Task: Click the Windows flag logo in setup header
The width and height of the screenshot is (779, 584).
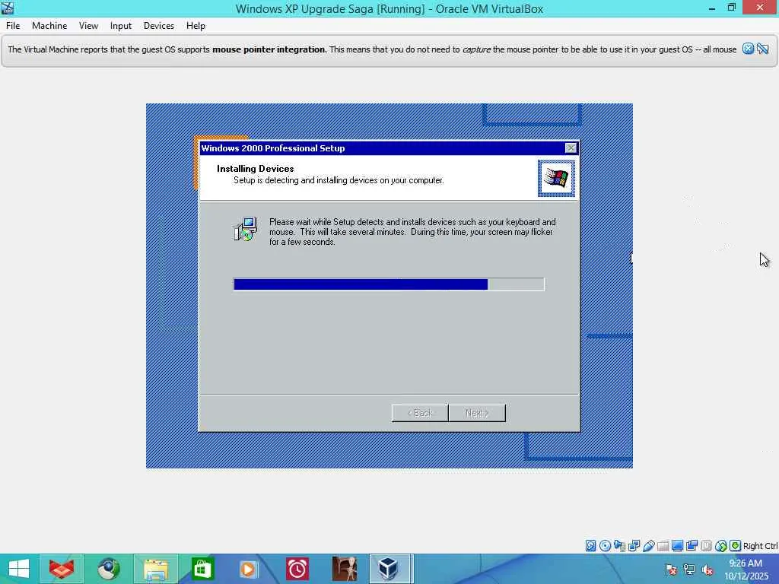Action: tap(556, 178)
